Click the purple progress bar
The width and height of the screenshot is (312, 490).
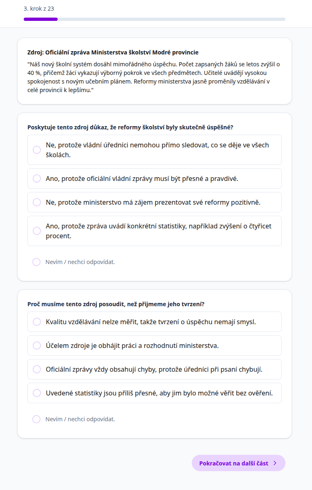click(40, 19)
